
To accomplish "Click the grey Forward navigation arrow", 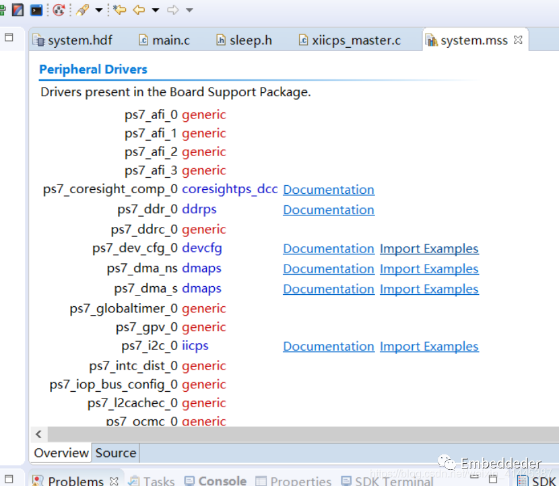I will pos(172,9).
